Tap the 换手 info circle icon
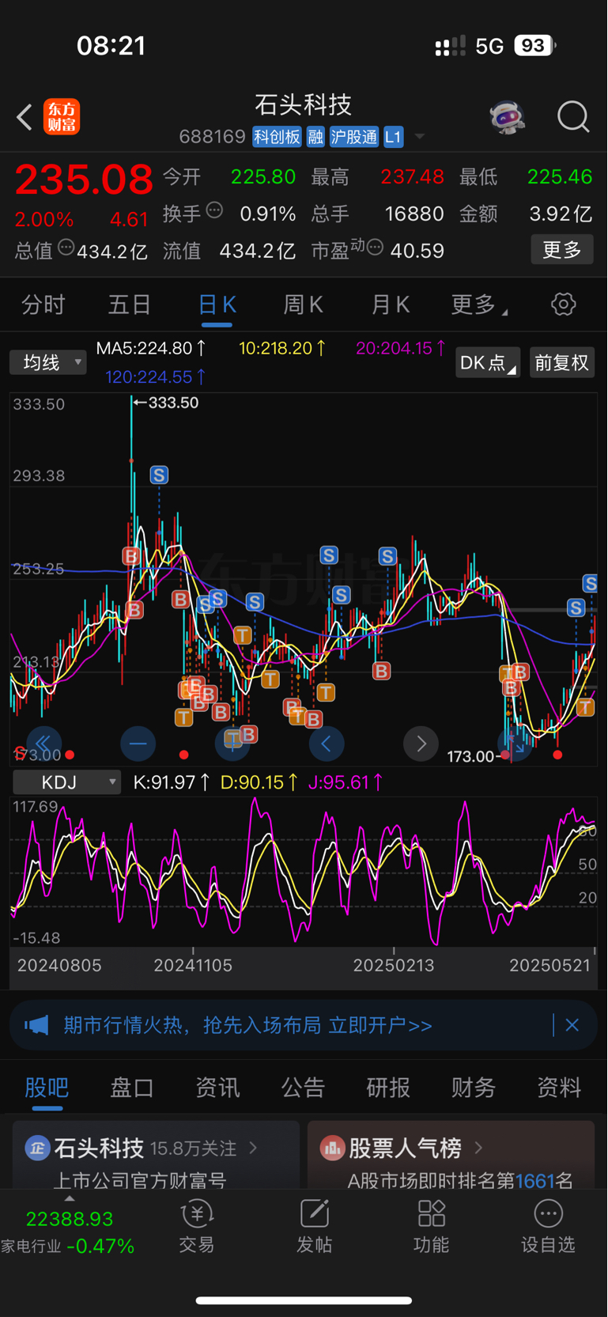Viewport: 608px width, 1317px height. pyautogui.click(x=214, y=210)
